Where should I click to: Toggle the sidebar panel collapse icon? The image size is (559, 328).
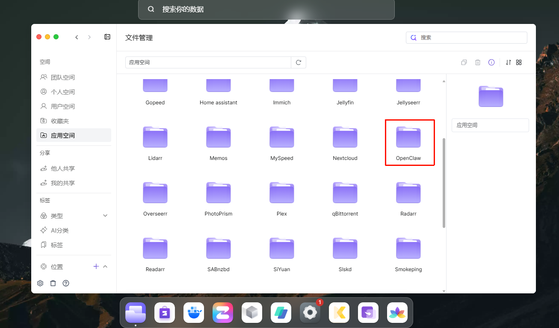107,37
